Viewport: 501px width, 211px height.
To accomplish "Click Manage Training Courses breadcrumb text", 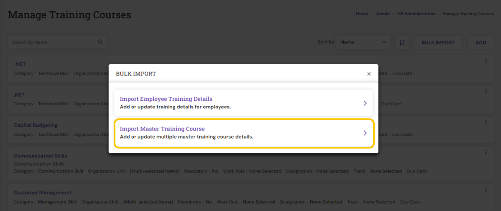I will [x=468, y=14].
